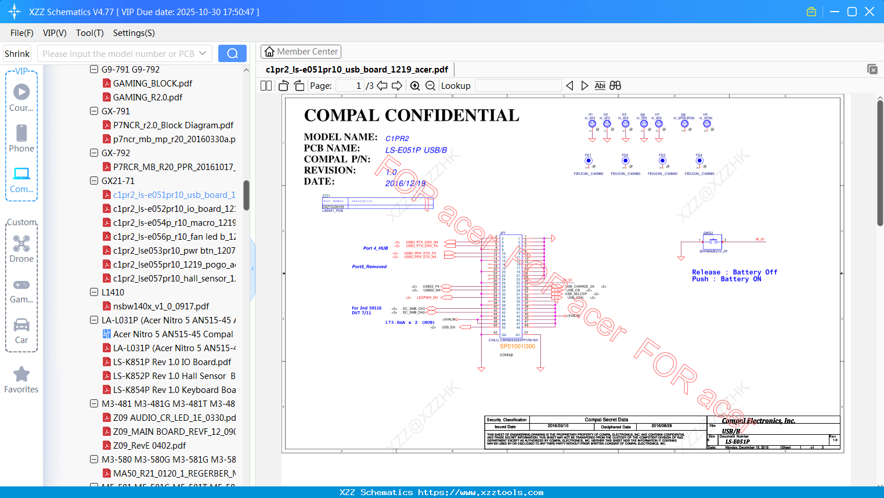Collapse the G9-791 G9-792 folder
This screenshot has width=884, height=498.
click(94, 69)
